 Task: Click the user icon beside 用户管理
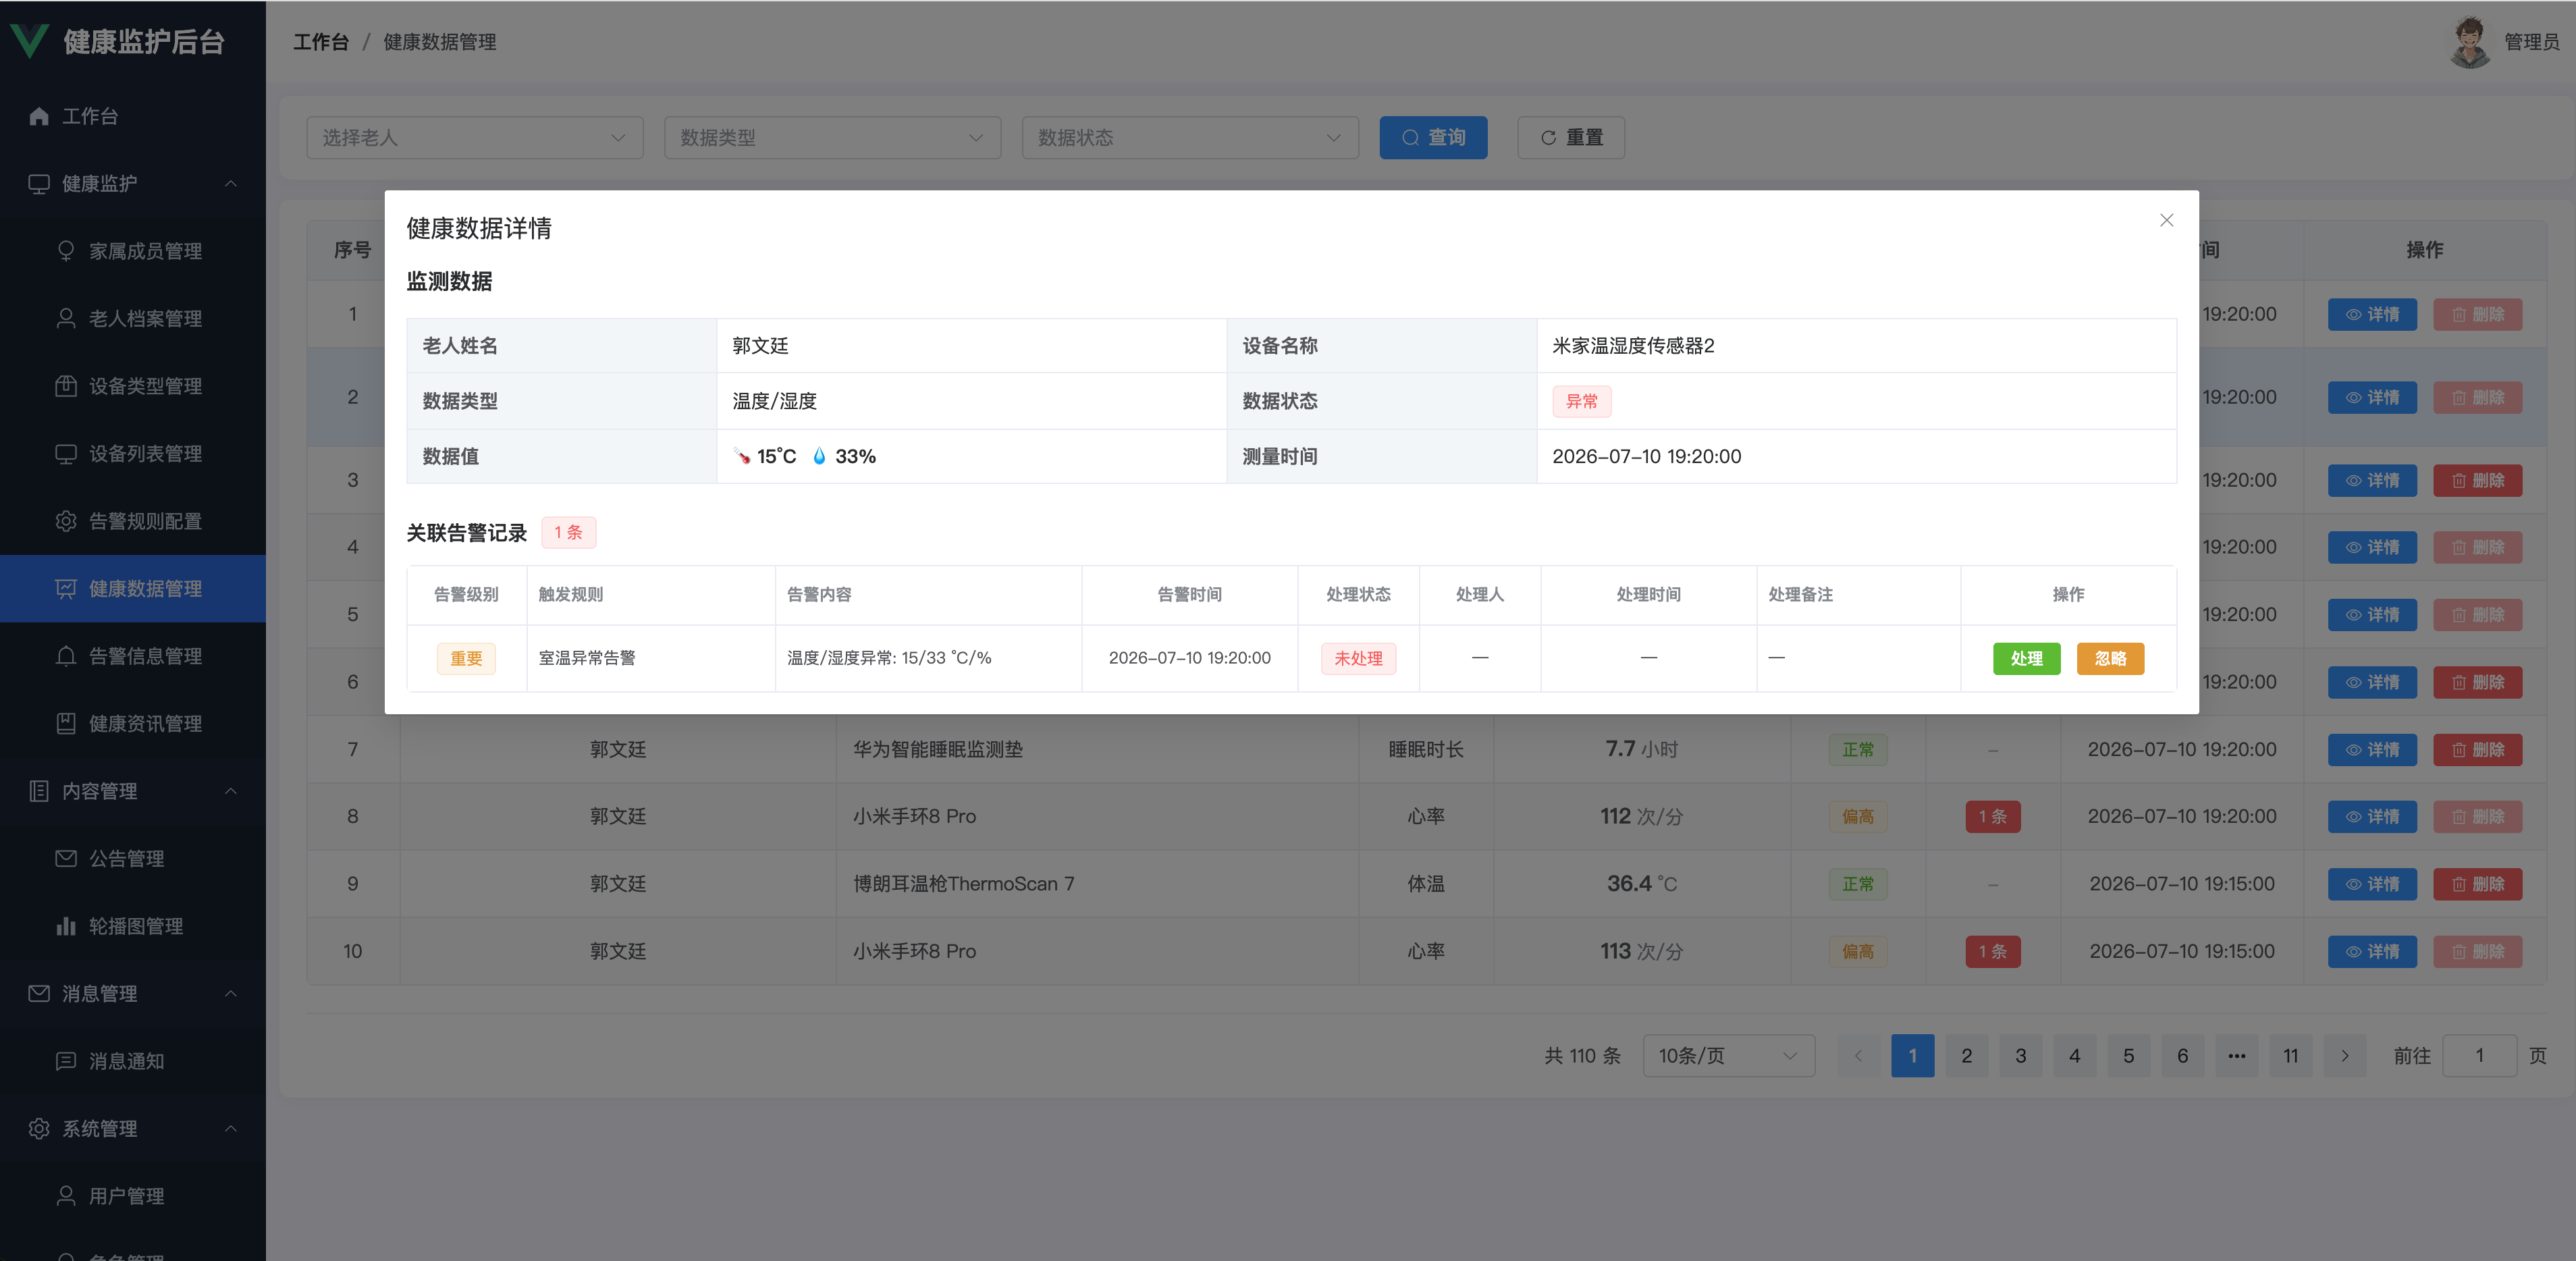pos(66,1196)
